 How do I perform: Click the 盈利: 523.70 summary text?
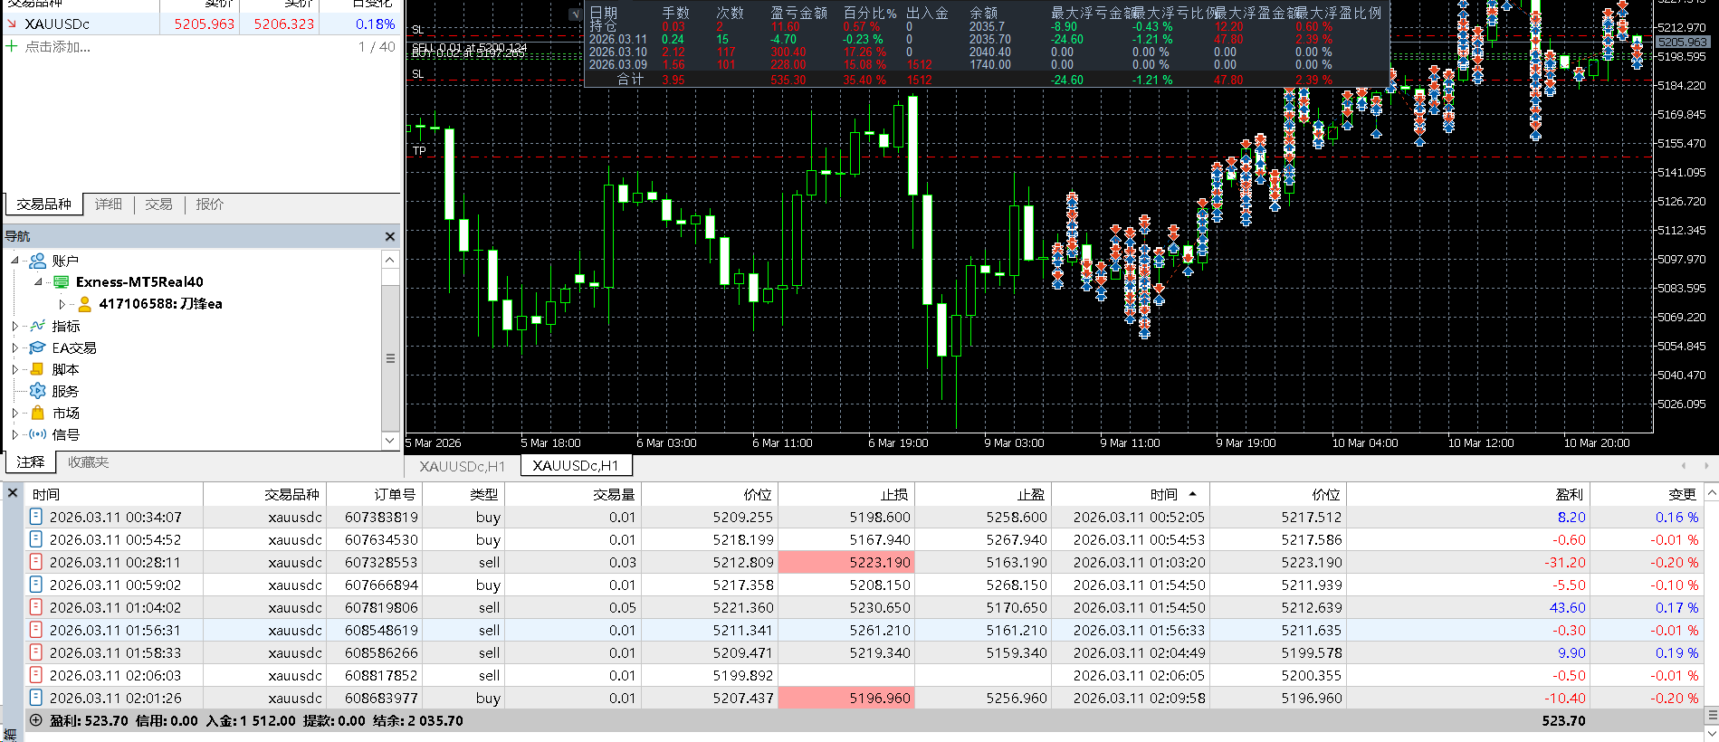pos(89,721)
